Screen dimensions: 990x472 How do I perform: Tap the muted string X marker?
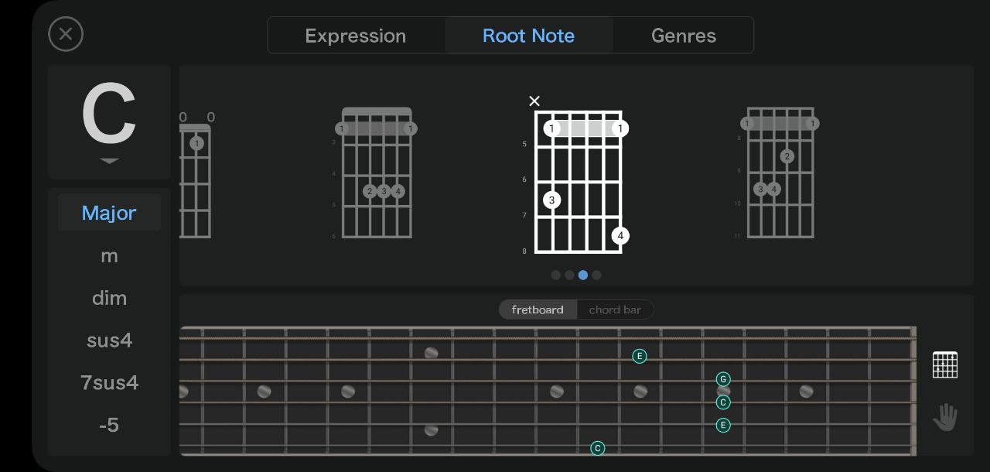pos(534,101)
